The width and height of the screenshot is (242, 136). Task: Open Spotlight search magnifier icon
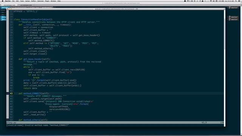(x=236, y=1)
